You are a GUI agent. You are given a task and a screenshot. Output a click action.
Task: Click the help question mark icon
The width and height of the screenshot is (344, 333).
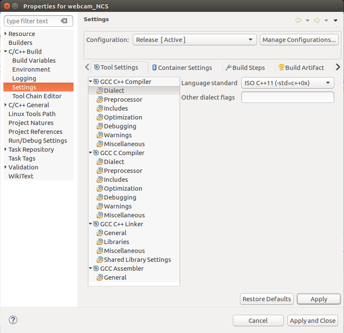click(13, 320)
